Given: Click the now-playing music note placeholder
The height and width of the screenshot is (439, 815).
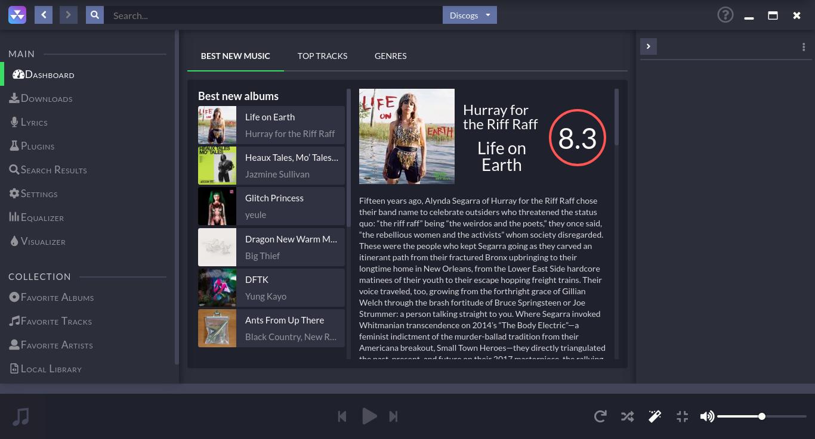Looking at the screenshot, I should (21, 416).
